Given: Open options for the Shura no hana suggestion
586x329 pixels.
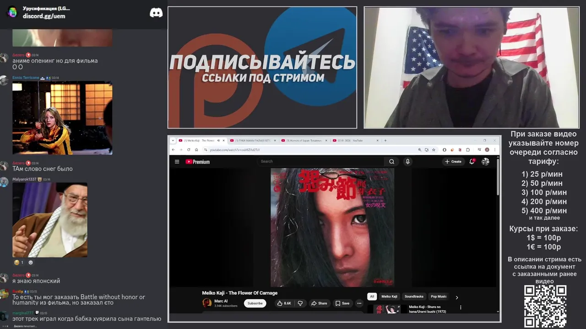Looking at the screenshot, I should point(461,308).
